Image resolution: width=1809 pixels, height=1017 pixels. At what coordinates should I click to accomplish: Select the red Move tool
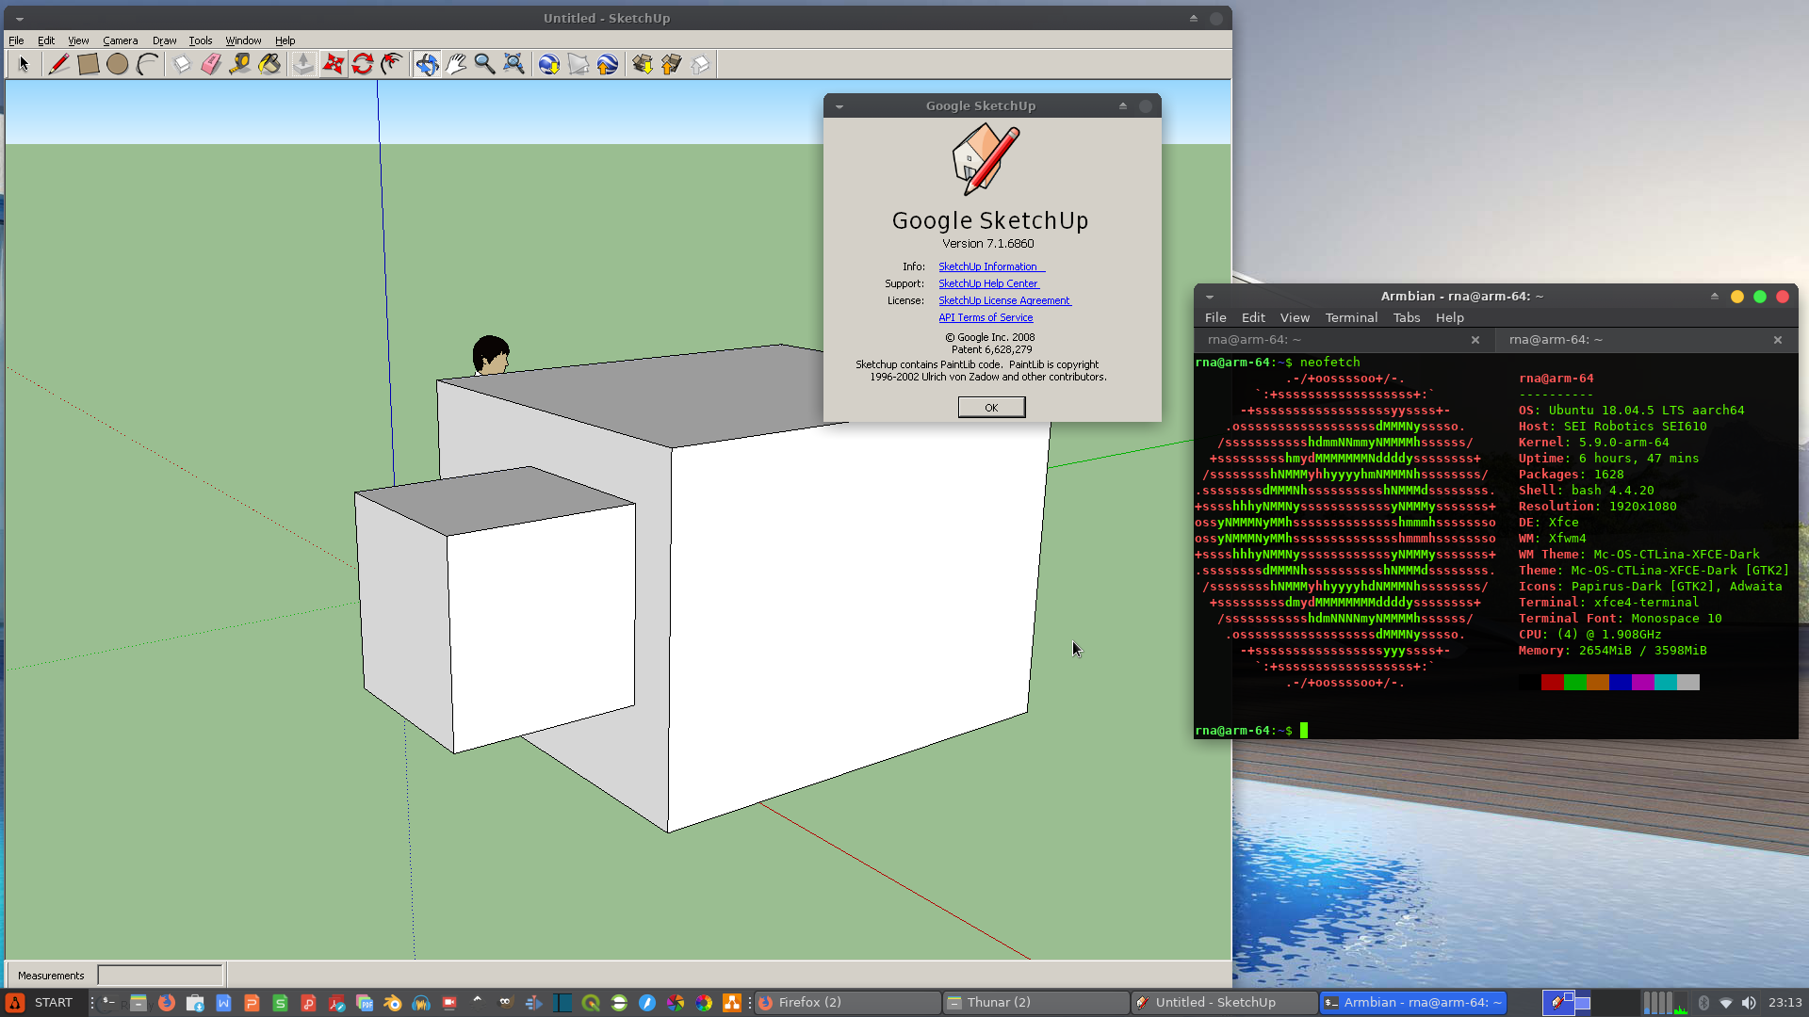tap(333, 64)
